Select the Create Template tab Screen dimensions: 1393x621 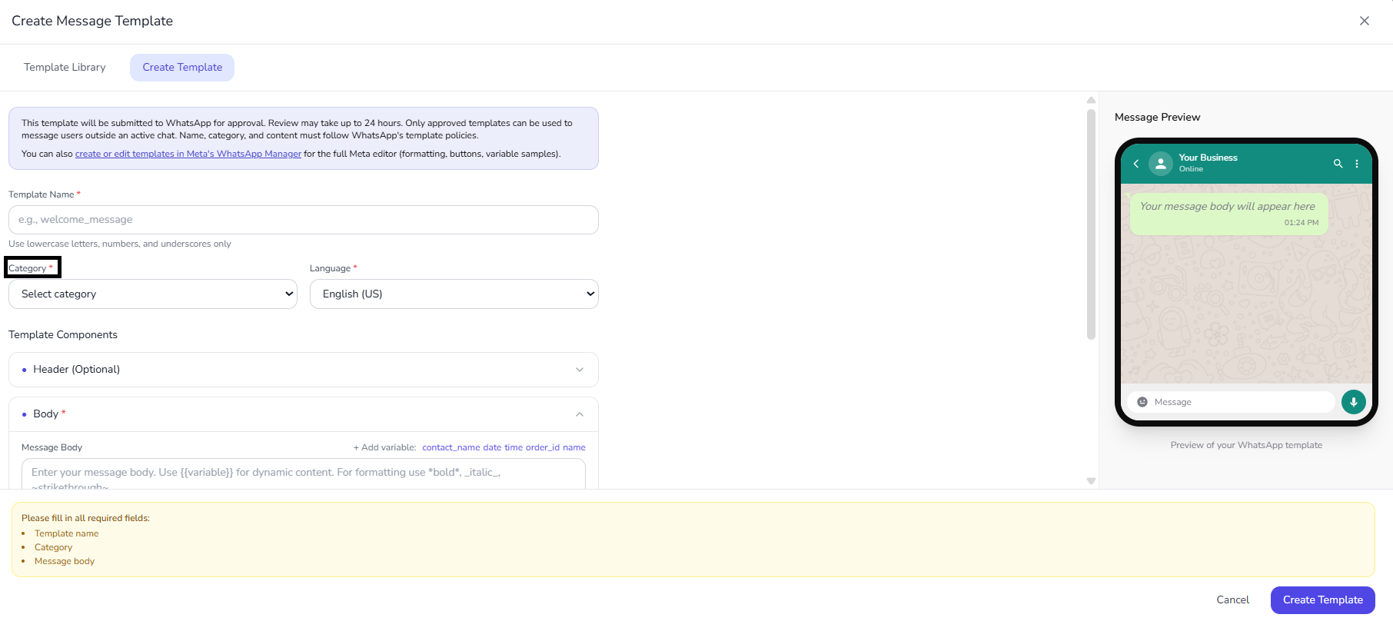182,67
